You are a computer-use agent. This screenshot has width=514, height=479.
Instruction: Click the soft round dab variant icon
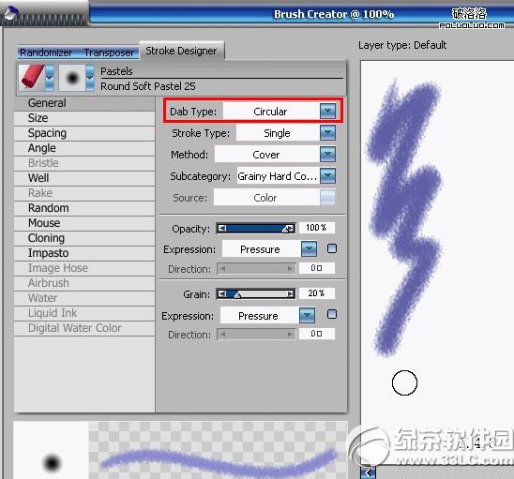(x=72, y=78)
